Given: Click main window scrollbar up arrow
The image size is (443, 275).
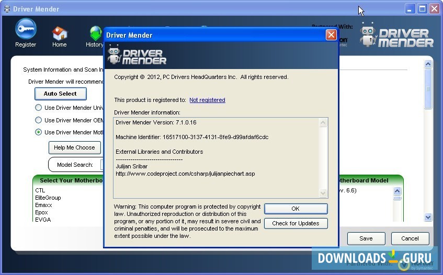Looking at the screenshot, I should point(428,64).
